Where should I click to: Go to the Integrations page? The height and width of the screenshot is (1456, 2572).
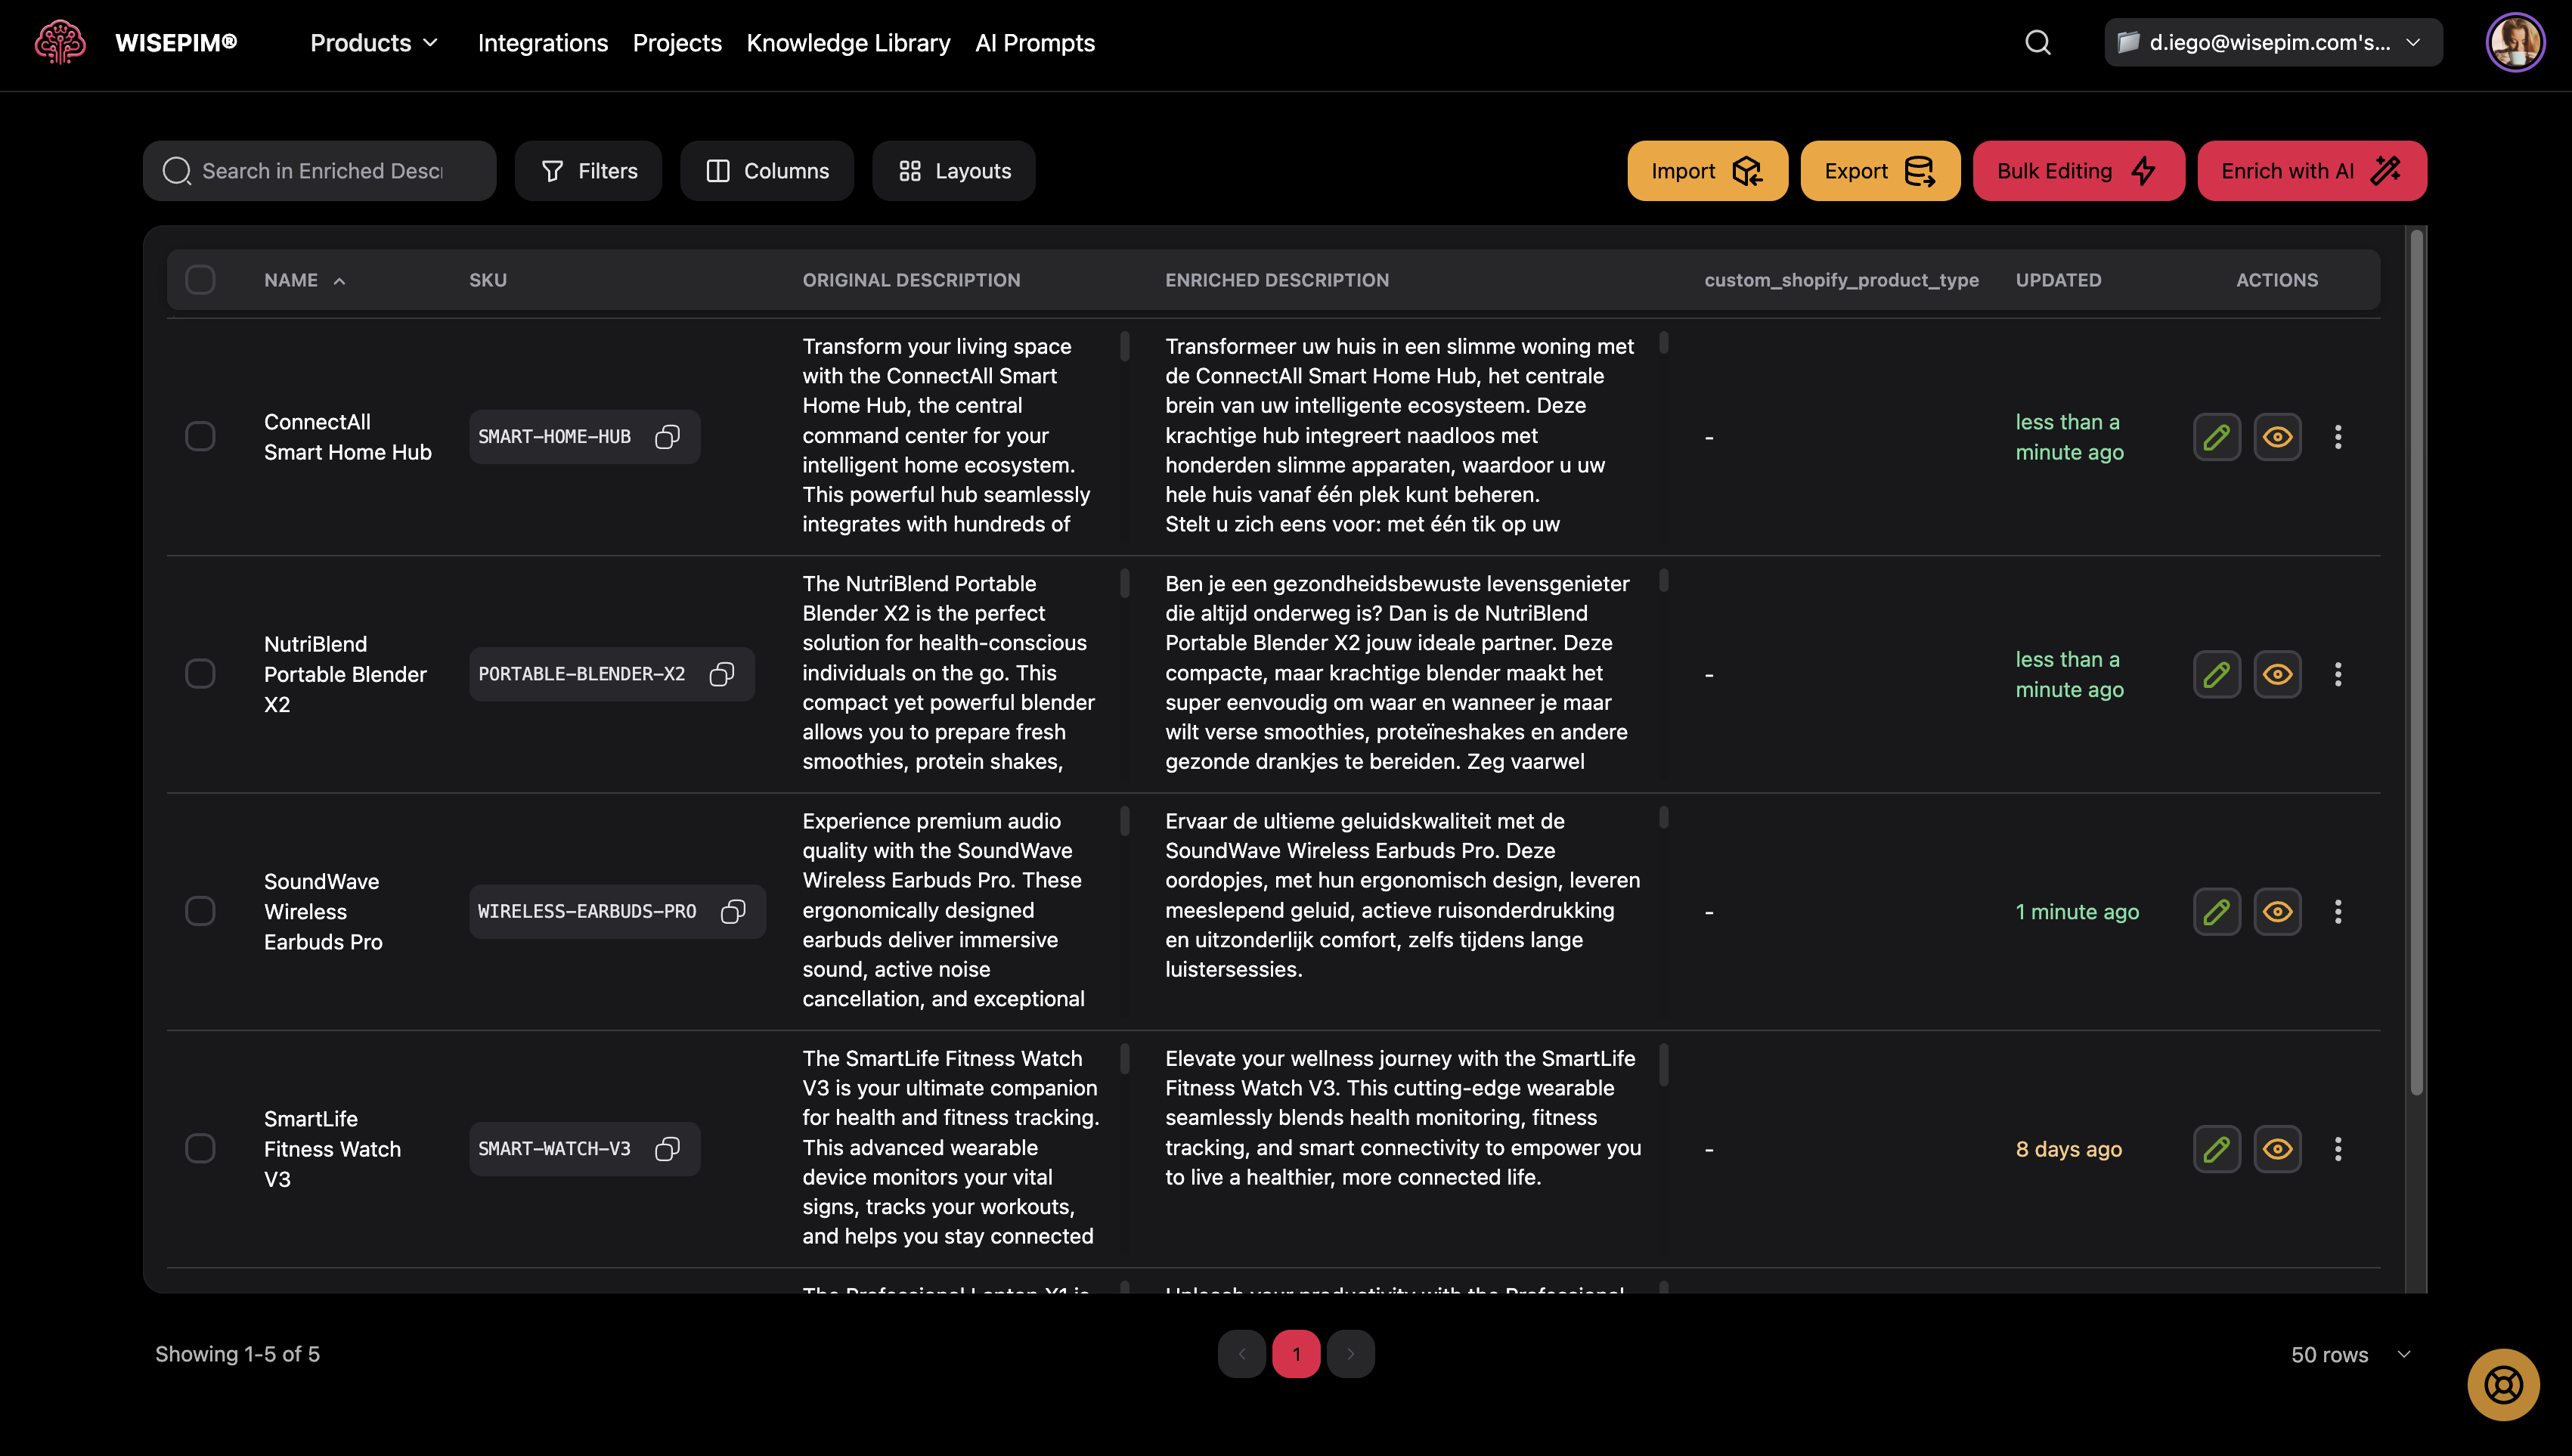coord(542,43)
